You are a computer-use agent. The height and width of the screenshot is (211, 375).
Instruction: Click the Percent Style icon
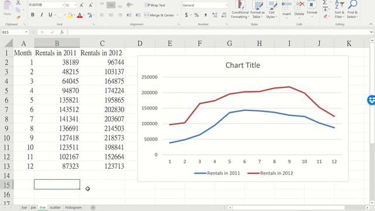[197, 15]
